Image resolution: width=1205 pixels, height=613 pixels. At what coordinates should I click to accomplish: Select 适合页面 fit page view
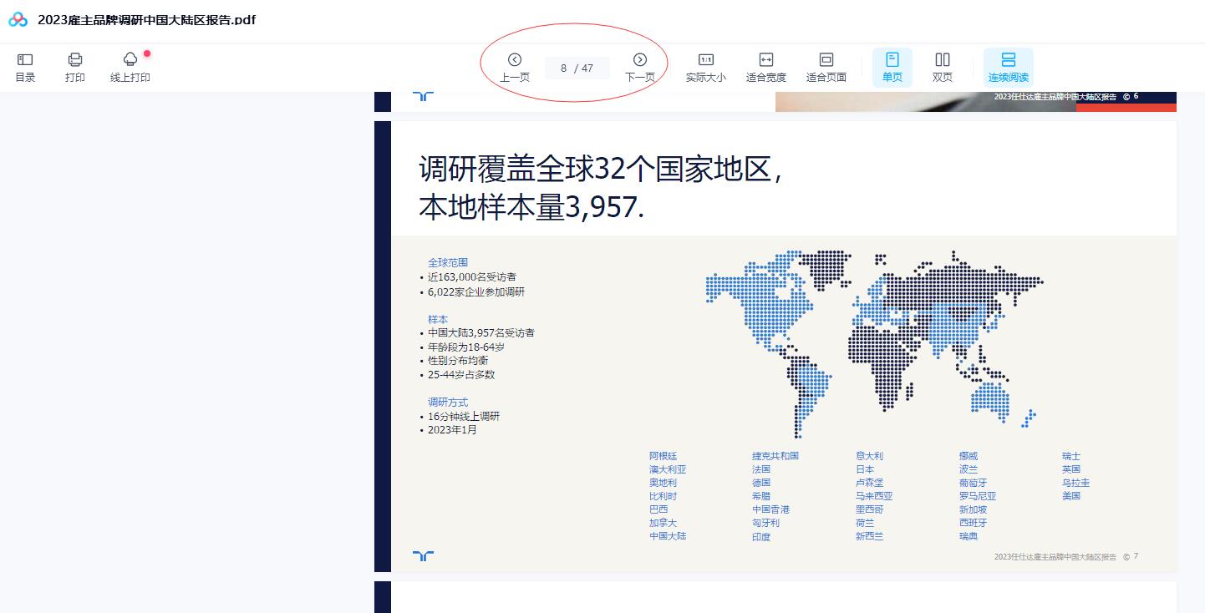tap(826, 67)
